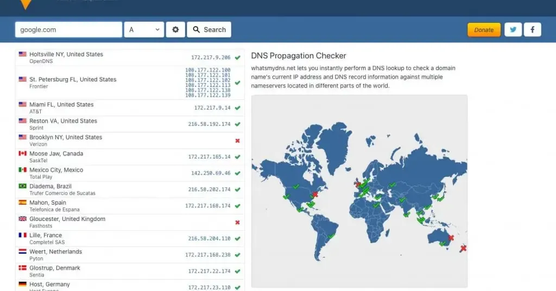Click IP address 108.177.122.139
556x291 pixels.
tap(208, 95)
